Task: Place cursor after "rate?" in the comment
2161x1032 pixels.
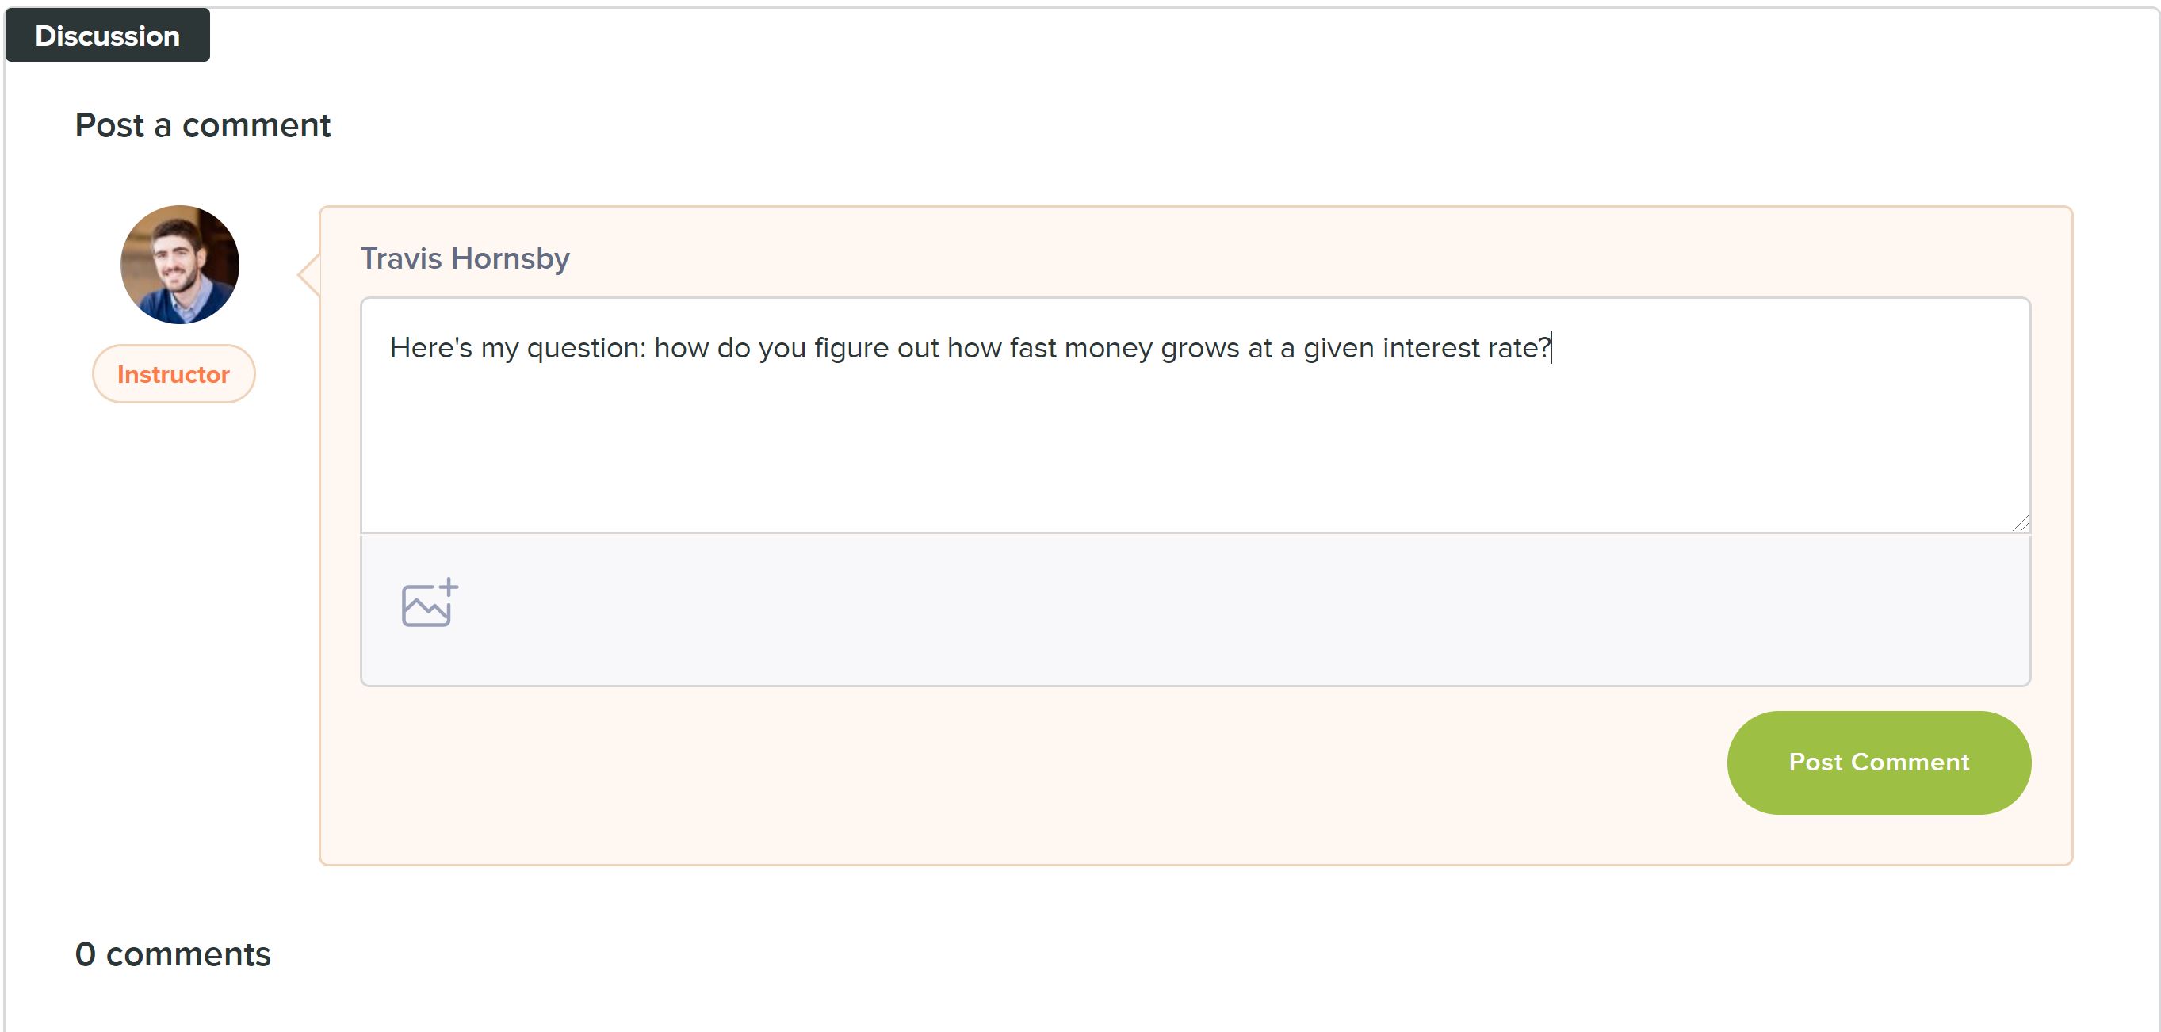Action: [1552, 347]
